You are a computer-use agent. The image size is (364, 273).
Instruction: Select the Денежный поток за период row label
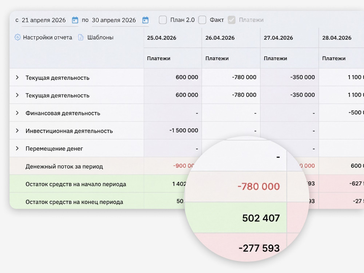point(64,166)
